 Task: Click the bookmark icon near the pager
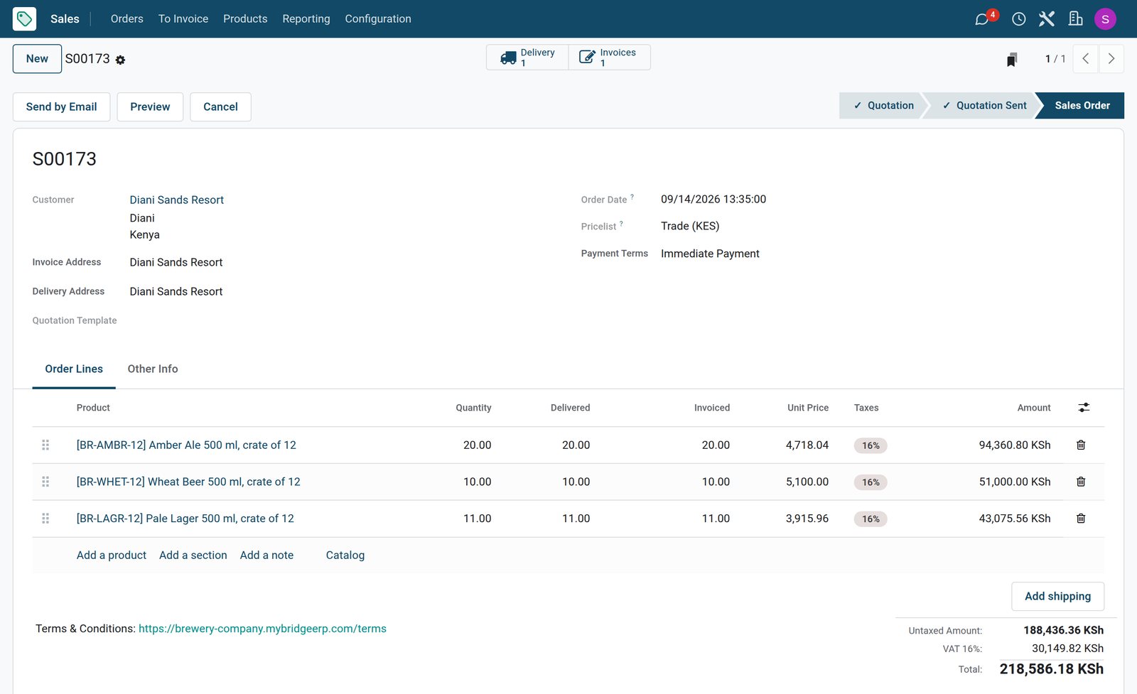pos(1012,59)
